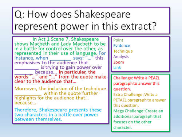Select the purple word 'Analysis' in legend
The width and height of the screenshot is (182, 137).
[x=121, y=57]
